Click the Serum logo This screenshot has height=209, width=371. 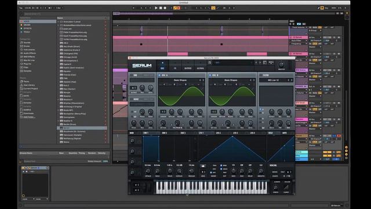click(142, 66)
